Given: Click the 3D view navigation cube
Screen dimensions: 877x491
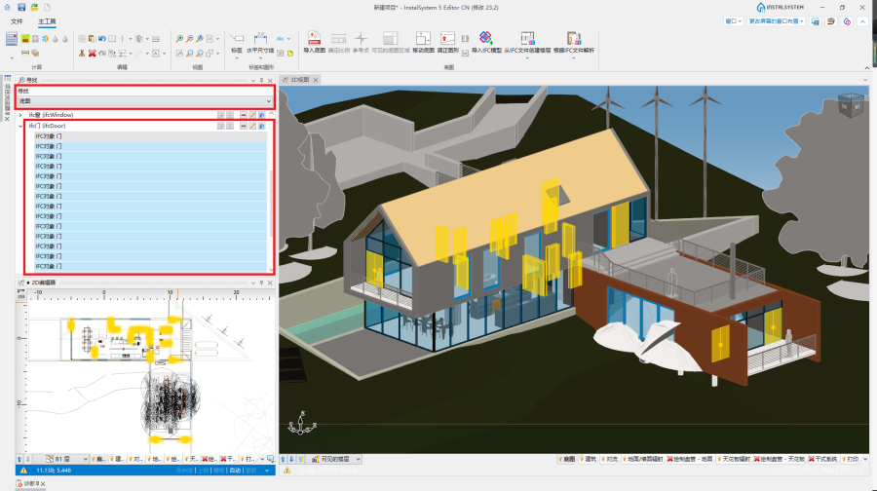Looking at the screenshot, I should [x=851, y=104].
